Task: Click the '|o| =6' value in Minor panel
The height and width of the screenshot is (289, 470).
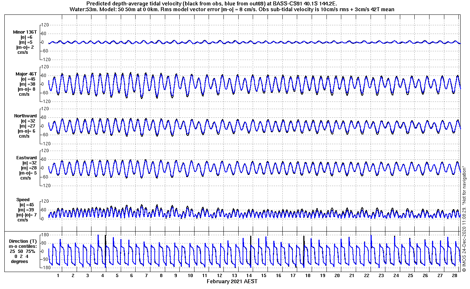Action: click(26, 37)
